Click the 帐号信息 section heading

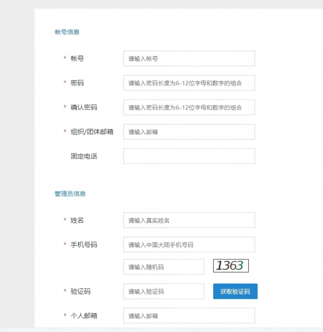[67, 32]
